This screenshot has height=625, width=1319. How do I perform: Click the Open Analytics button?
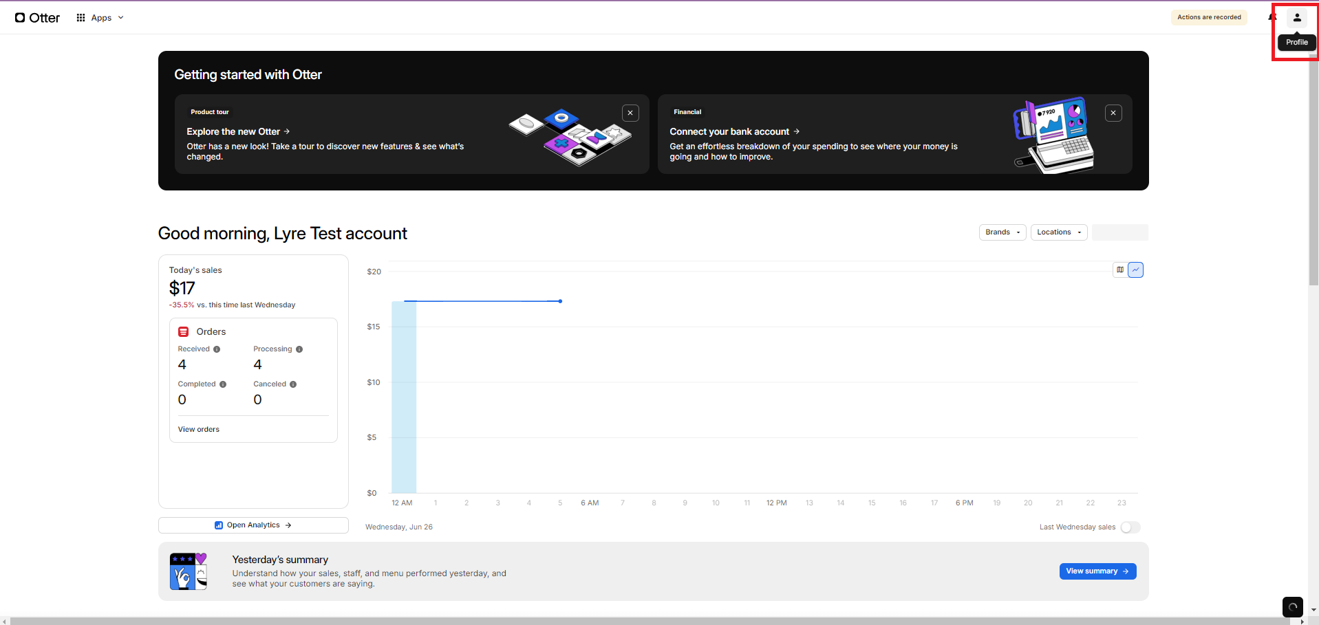click(x=253, y=525)
